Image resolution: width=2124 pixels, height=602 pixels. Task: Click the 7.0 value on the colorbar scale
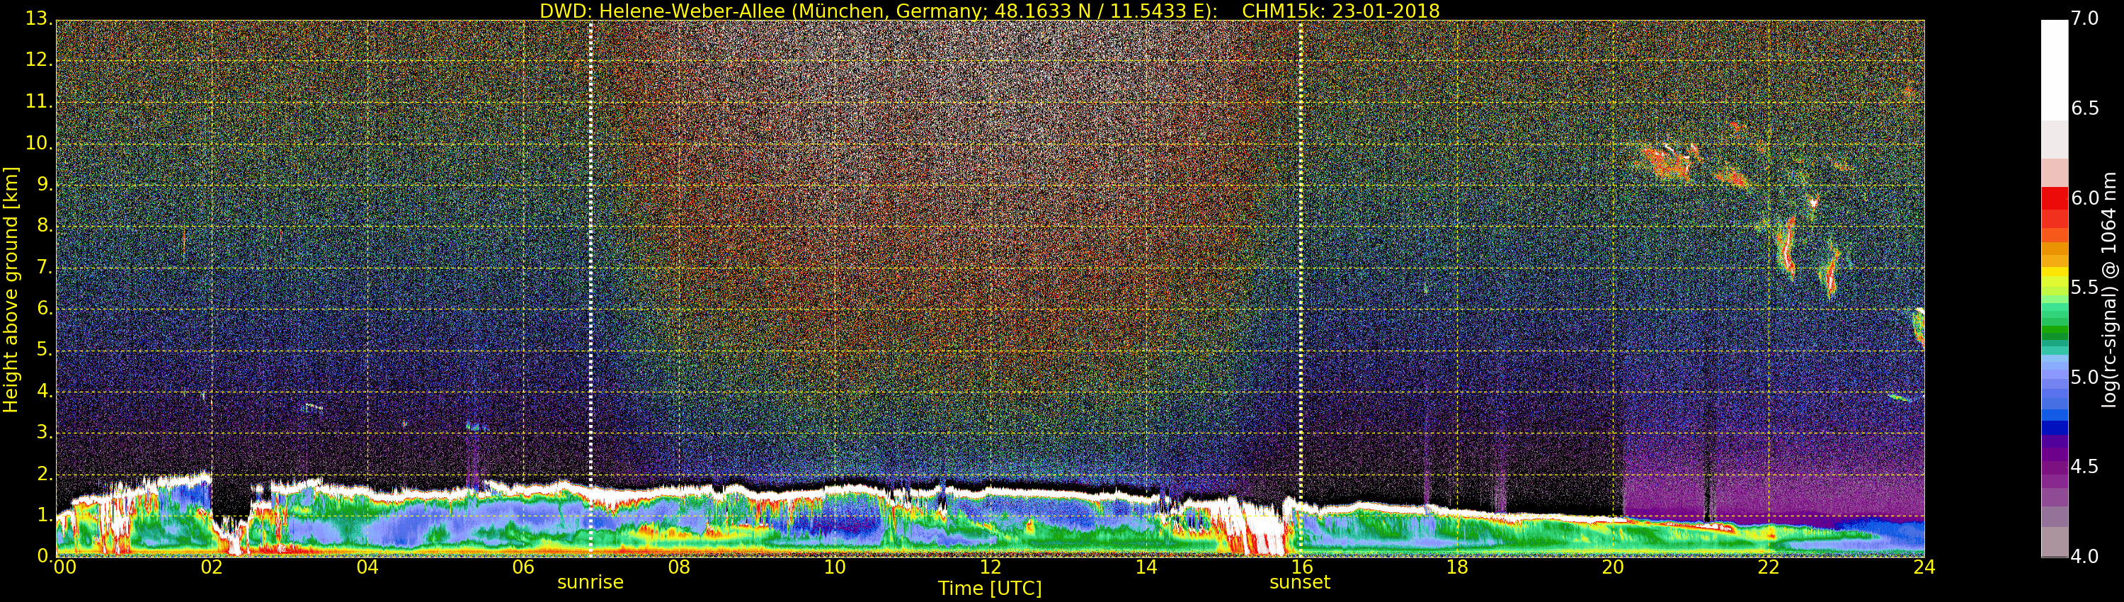tap(2084, 18)
